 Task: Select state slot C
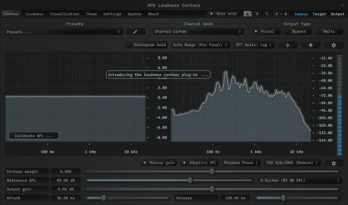267,14
